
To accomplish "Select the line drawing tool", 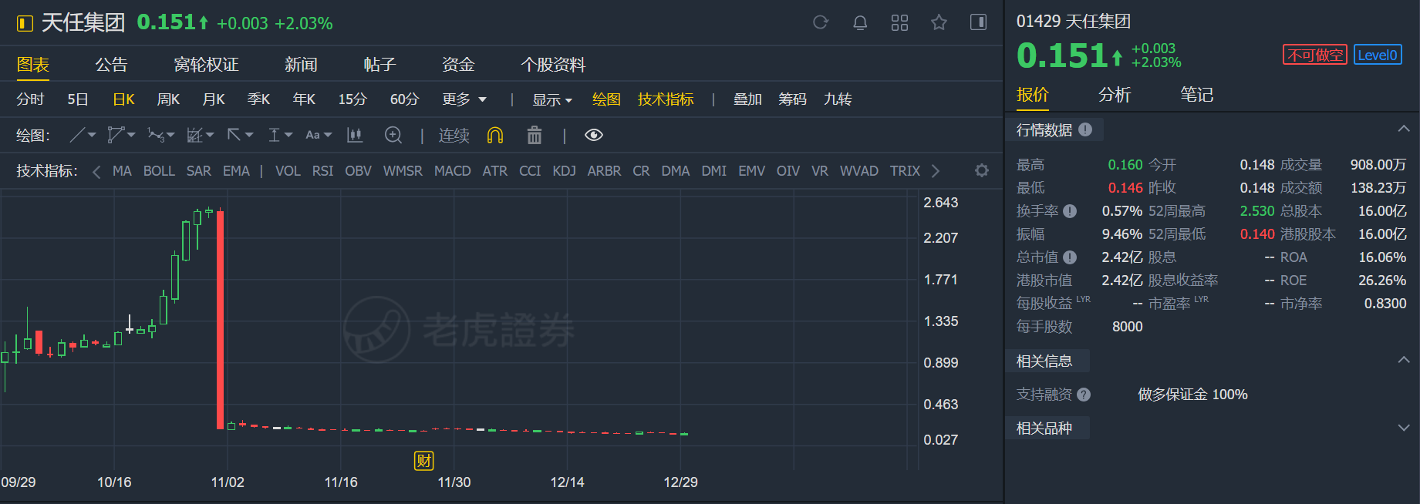I will tap(78, 136).
